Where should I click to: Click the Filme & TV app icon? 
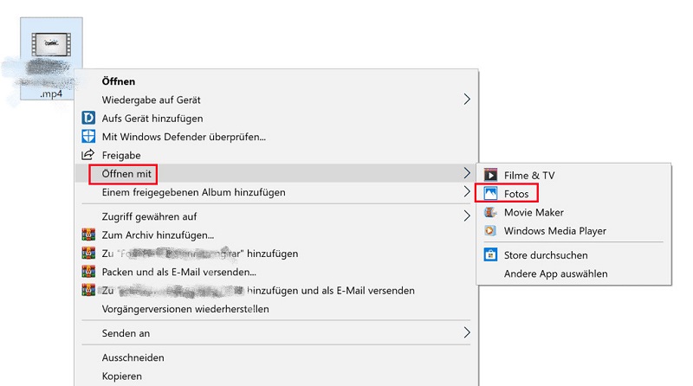click(490, 175)
